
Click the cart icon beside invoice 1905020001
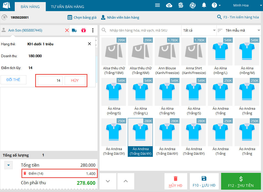pyautogui.click(x=4, y=17)
